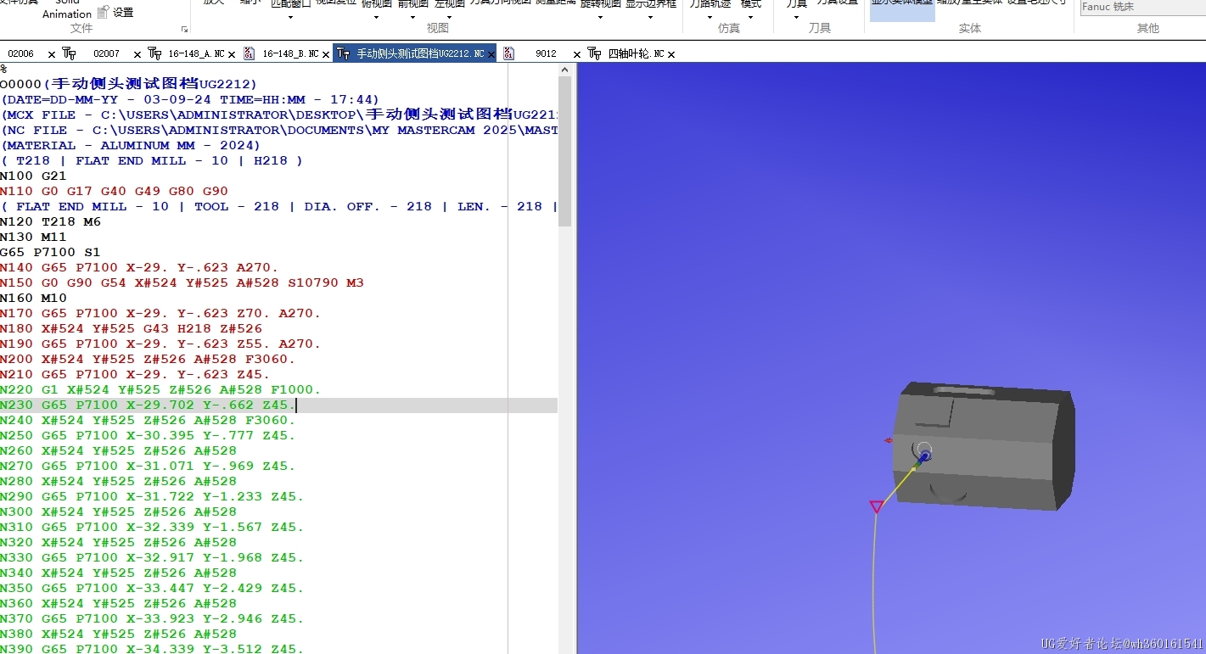Select line N310 X-32.339 Y-1.567 Z45.
This screenshot has width=1206, height=654.
coord(152,528)
